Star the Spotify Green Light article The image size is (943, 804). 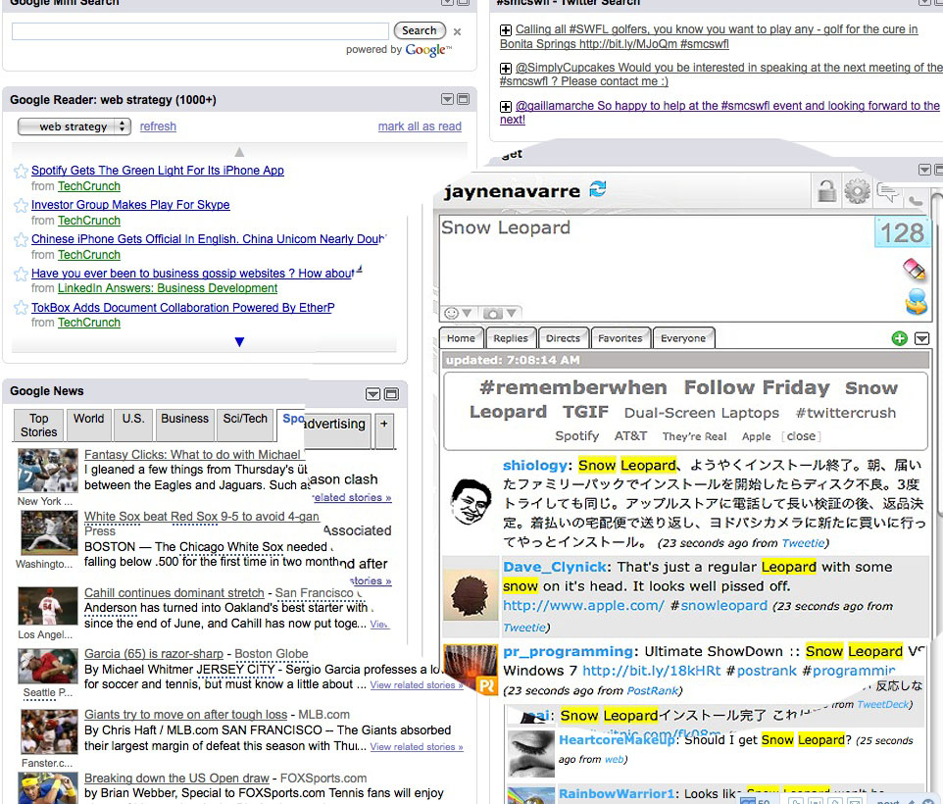[x=21, y=172]
